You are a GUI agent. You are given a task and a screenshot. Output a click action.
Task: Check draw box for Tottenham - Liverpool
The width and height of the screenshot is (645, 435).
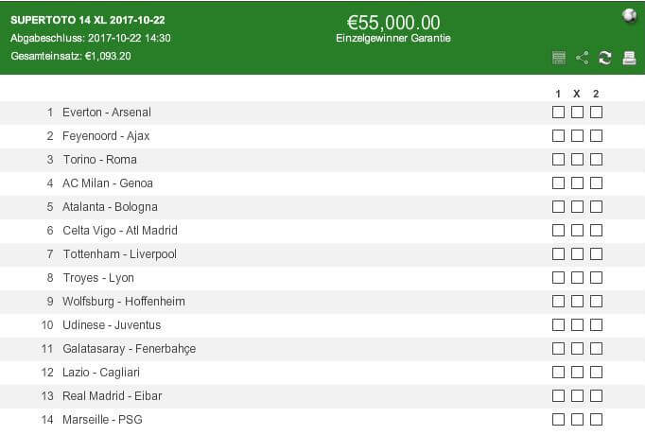tap(577, 254)
